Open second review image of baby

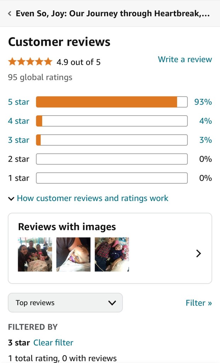(x=73, y=255)
